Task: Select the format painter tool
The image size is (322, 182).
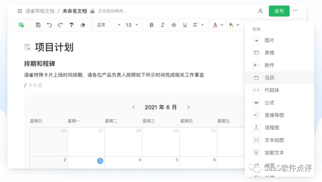Action: [72, 25]
